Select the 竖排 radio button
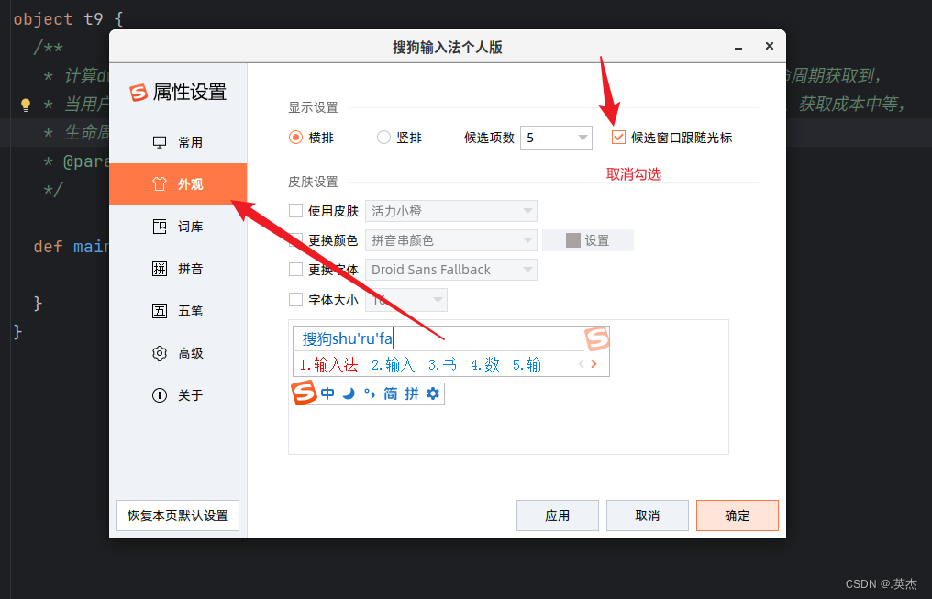Screen dimensions: 932x599 [x=383, y=137]
